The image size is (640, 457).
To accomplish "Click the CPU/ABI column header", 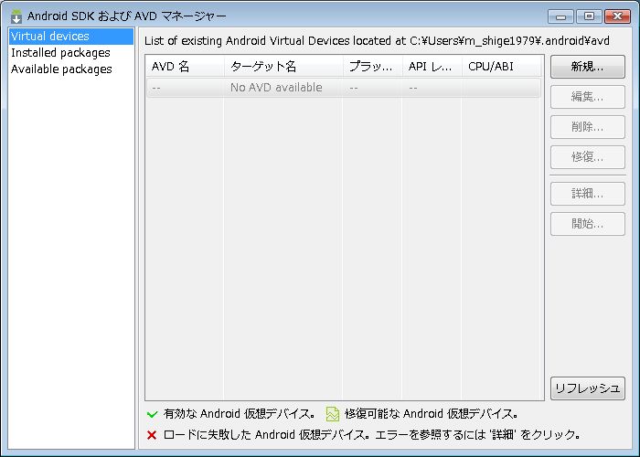I will click(x=502, y=66).
